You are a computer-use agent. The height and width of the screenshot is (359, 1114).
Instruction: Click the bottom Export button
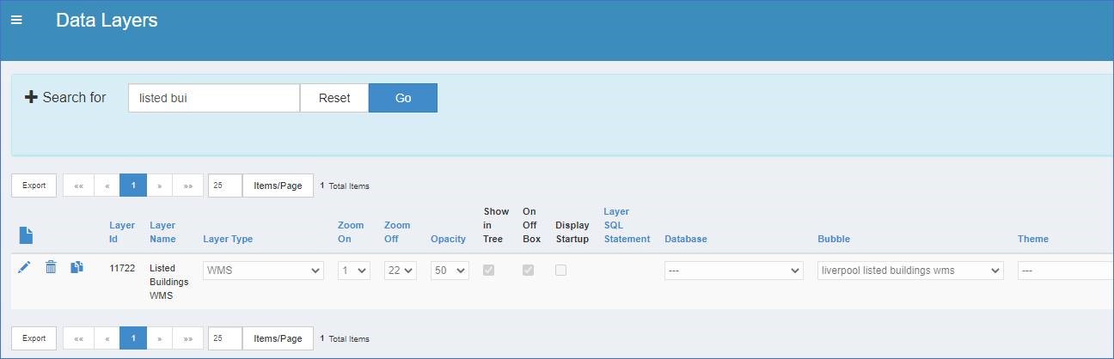(34, 338)
